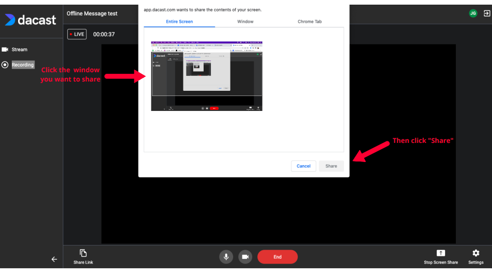The height and width of the screenshot is (275, 492).
Task: Select the entire screen preview thumbnail
Action: (x=207, y=76)
